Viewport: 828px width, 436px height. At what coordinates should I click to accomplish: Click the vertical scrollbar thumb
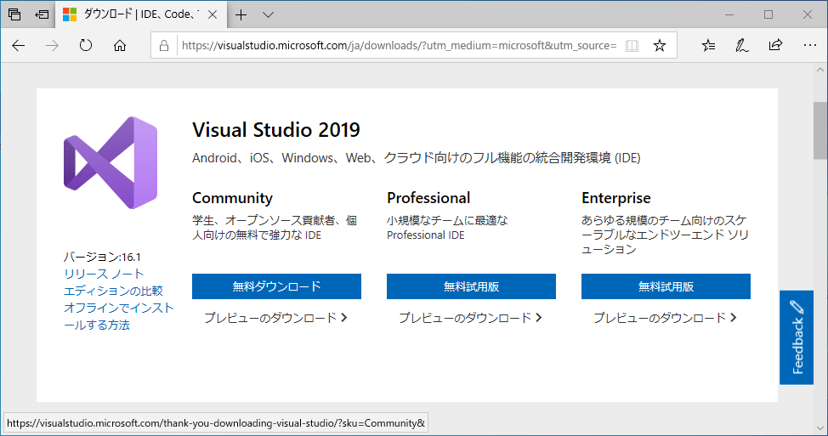click(820, 130)
